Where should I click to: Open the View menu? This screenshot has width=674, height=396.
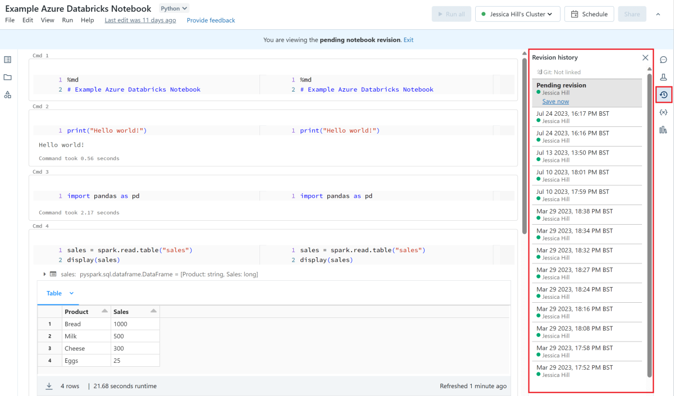coord(48,20)
